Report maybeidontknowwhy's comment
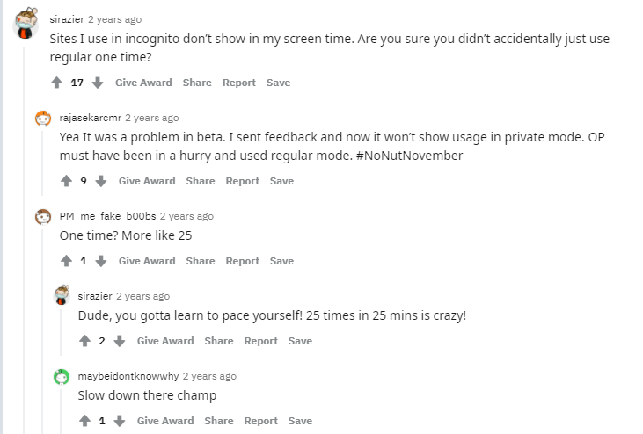Image resolution: width=643 pixels, height=434 pixels. pos(260,421)
